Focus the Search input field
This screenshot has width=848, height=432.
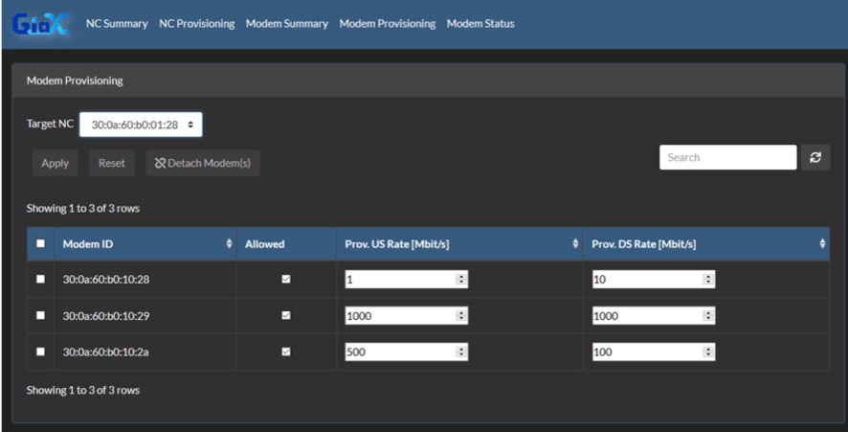click(728, 157)
